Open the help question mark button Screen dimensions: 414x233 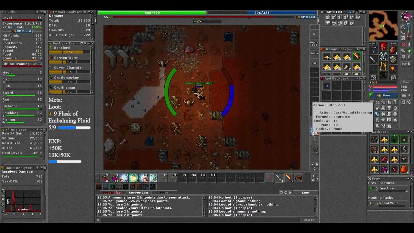pos(395,102)
